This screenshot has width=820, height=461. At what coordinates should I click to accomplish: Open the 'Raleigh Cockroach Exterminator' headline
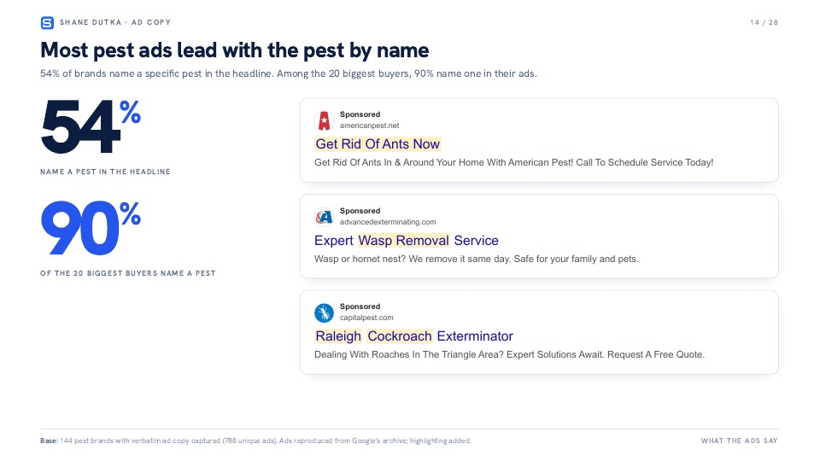click(414, 336)
